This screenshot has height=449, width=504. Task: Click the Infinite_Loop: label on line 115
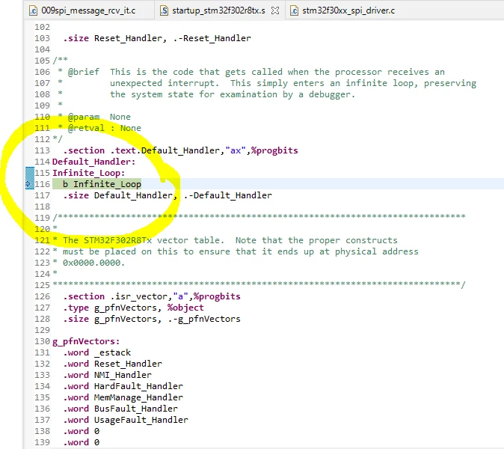click(x=89, y=173)
